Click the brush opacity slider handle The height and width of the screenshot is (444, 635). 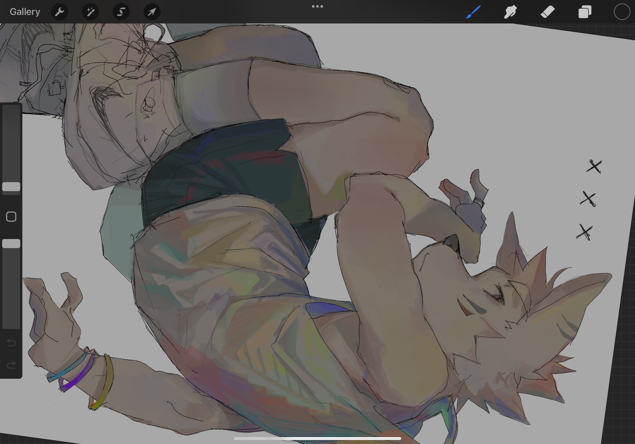[x=11, y=244]
